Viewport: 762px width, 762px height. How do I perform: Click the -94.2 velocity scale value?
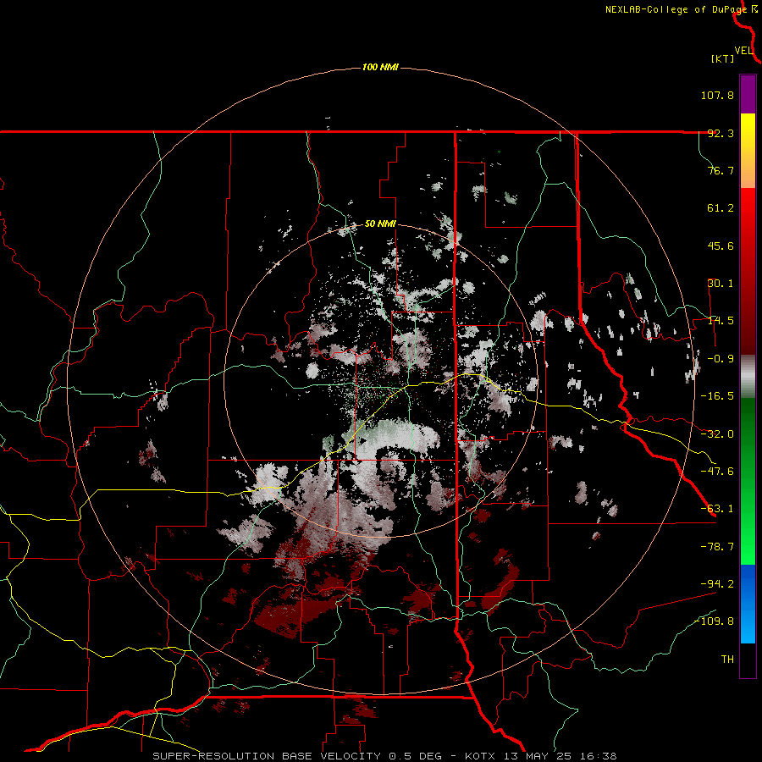(x=717, y=583)
